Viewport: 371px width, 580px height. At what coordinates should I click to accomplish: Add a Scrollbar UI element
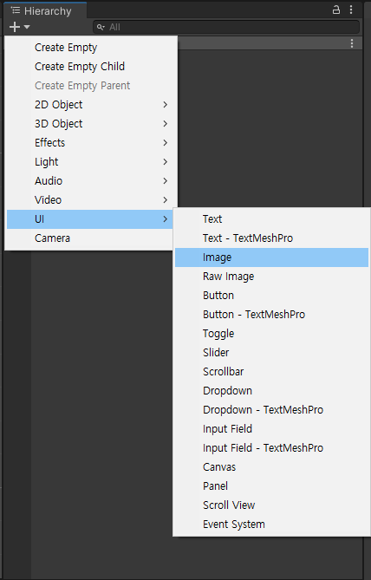(272, 372)
